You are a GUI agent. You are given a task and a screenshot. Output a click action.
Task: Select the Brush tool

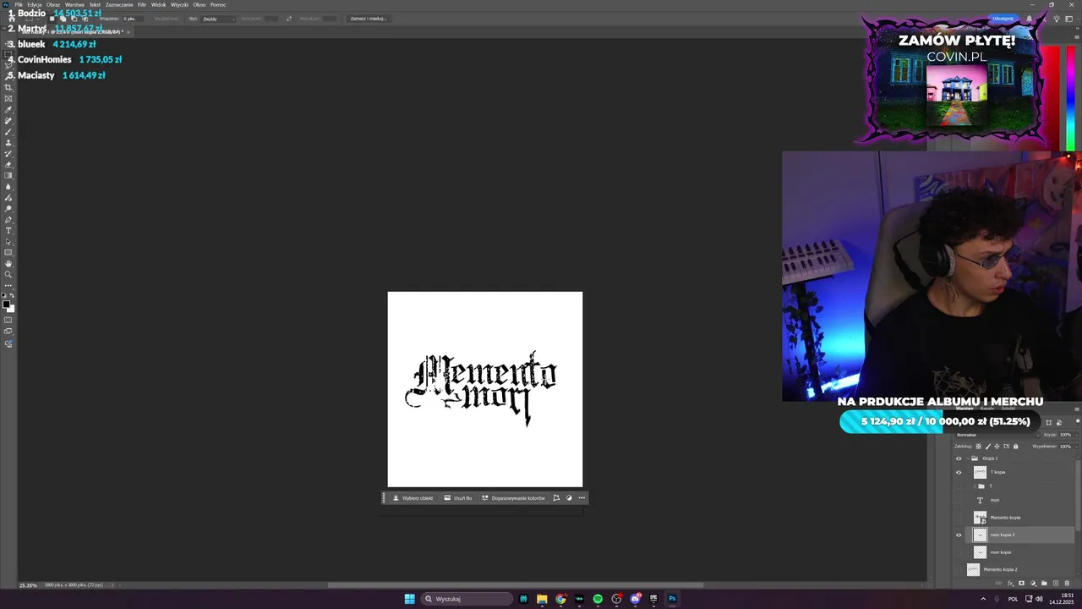pos(8,132)
